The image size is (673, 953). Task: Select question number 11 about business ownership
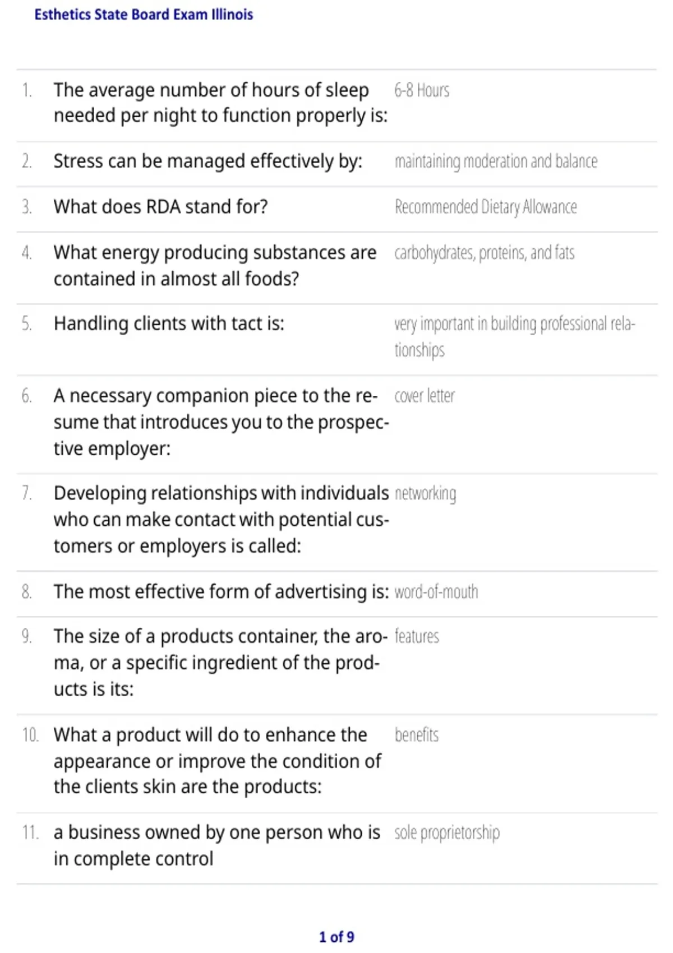(x=217, y=845)
